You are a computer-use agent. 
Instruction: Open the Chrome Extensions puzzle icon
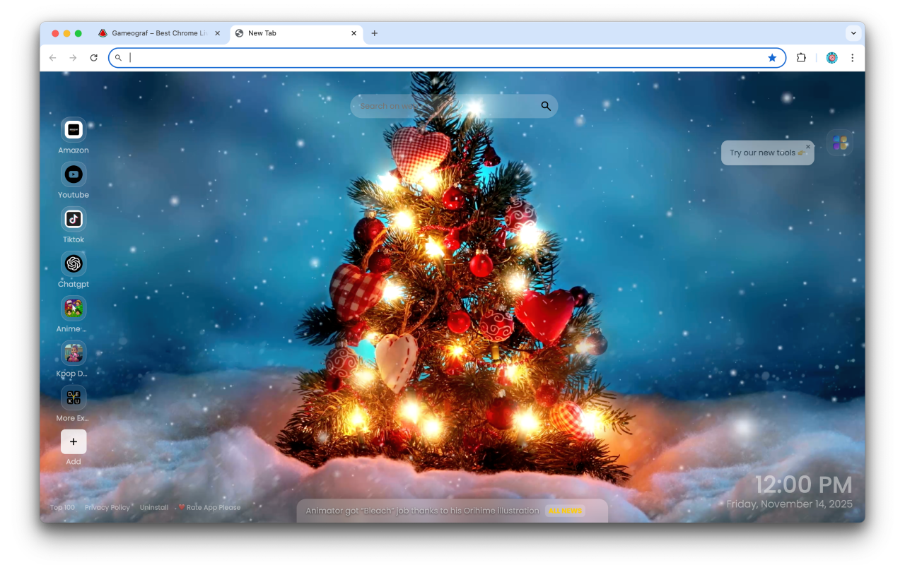tap(801, 58)
